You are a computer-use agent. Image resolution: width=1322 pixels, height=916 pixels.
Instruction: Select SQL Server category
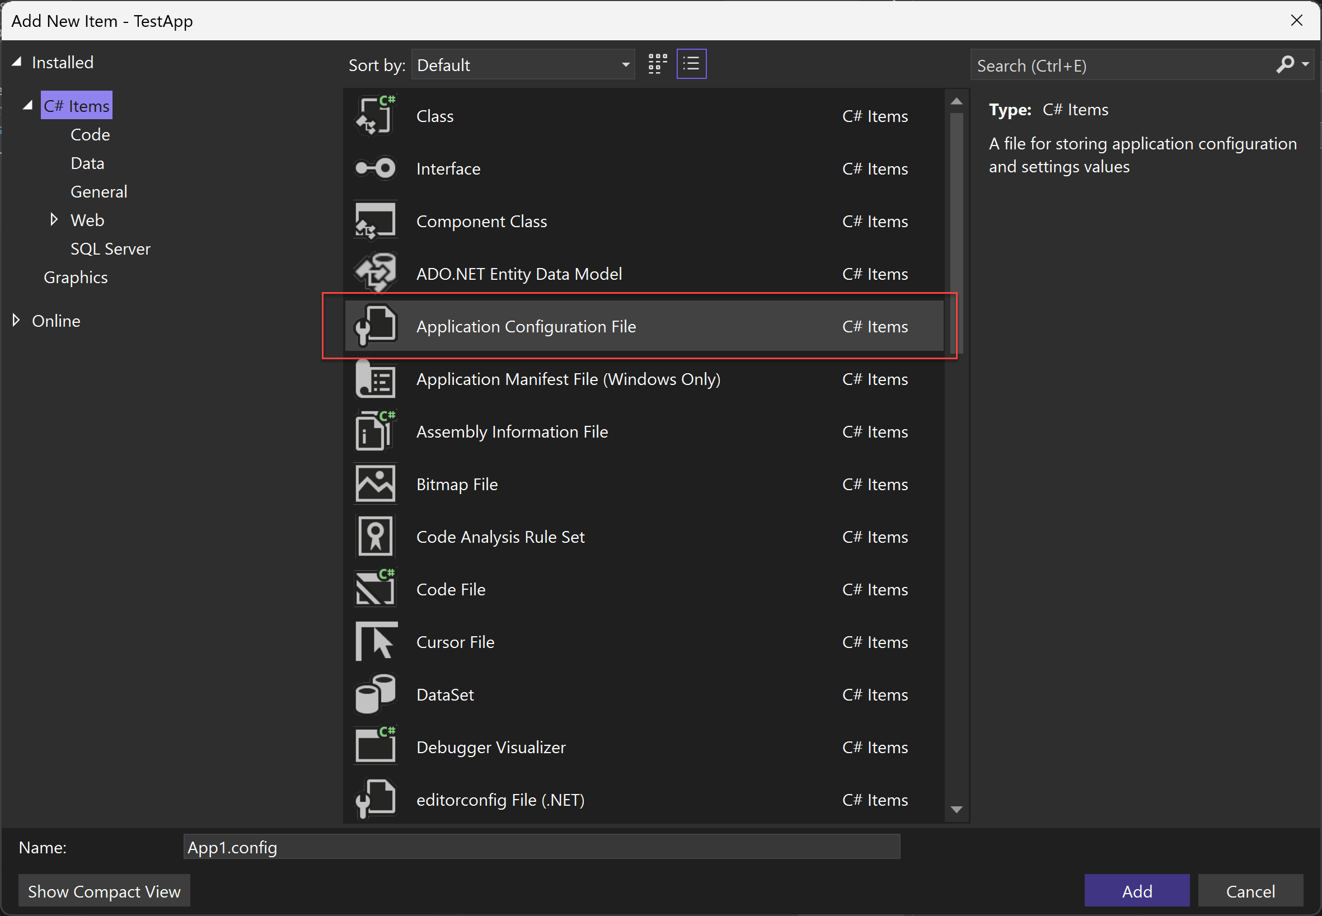coord(110,247)
